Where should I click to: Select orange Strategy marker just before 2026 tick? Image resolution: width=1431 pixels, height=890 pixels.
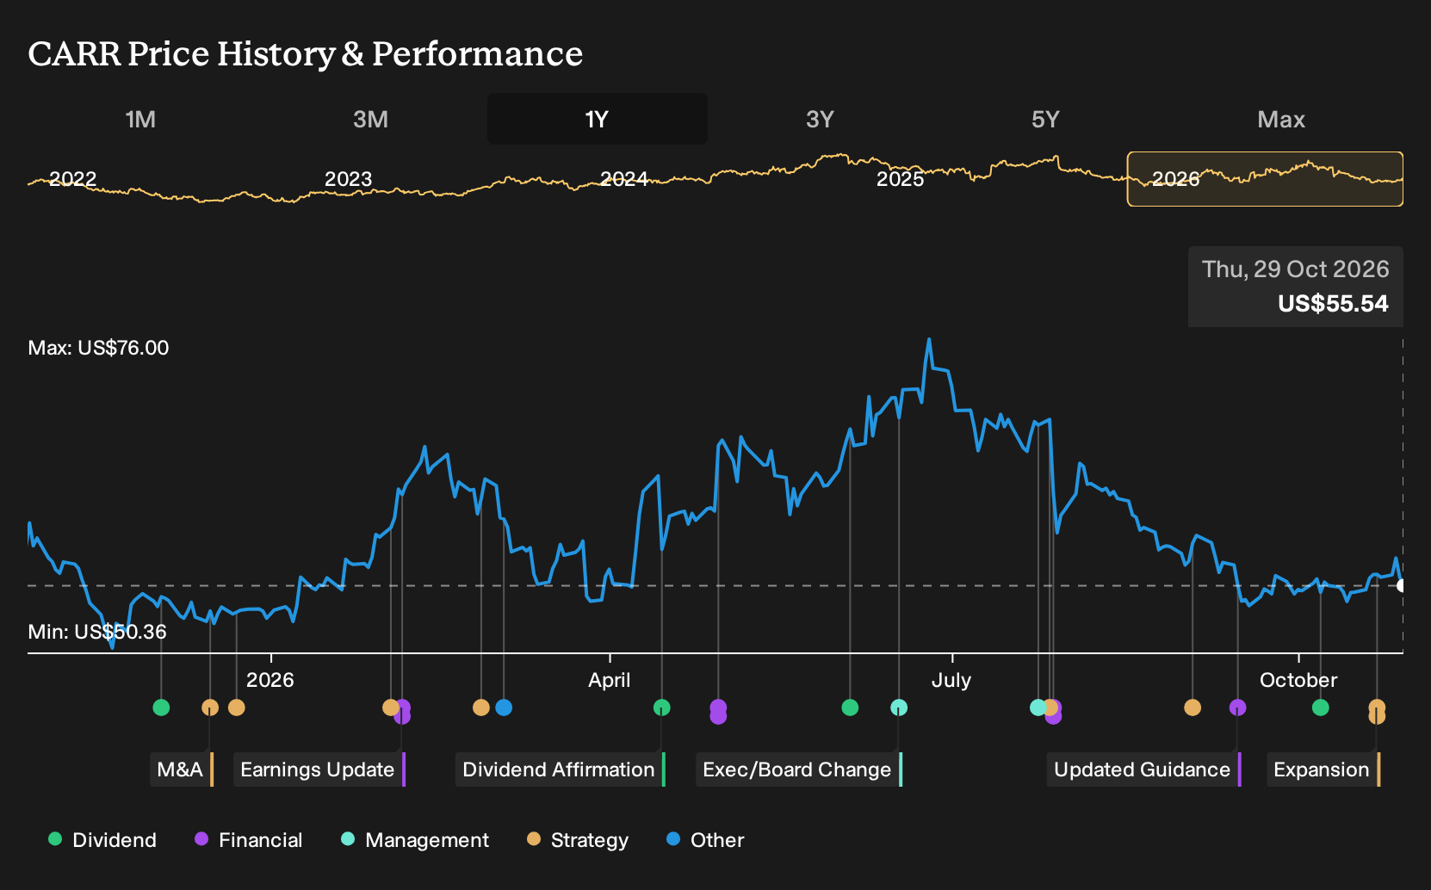tap(237, 708)
